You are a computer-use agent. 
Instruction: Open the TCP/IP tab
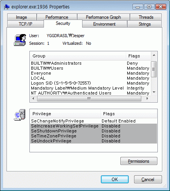point(26,24)
